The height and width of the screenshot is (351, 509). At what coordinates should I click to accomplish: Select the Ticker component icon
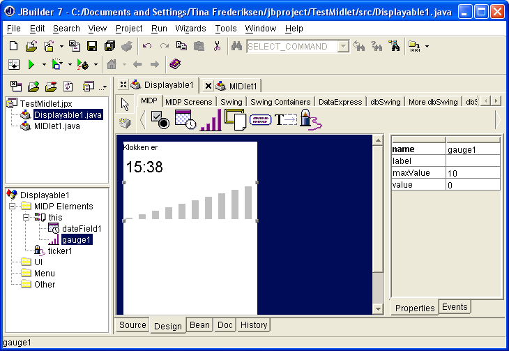tap(310, 120)
